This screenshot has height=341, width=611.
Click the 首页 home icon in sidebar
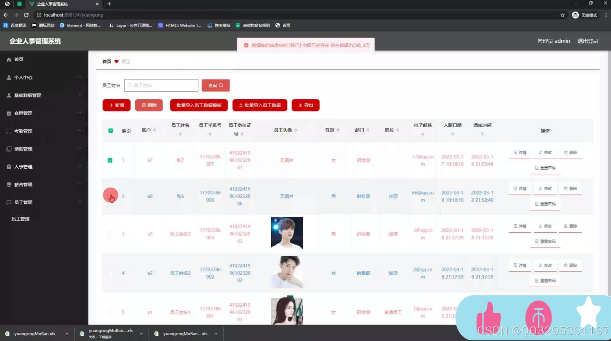pos(9,59)
